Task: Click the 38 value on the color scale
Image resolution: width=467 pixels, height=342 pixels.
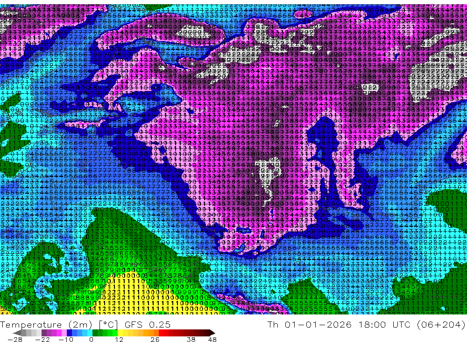Action: 191,339
